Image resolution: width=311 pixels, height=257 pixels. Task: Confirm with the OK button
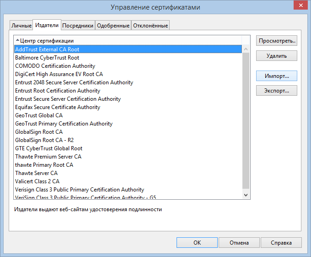click(x=197, y=242)
